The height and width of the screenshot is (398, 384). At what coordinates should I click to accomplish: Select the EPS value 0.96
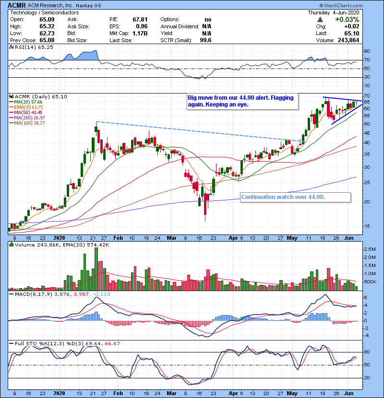(x=142, y=26)
